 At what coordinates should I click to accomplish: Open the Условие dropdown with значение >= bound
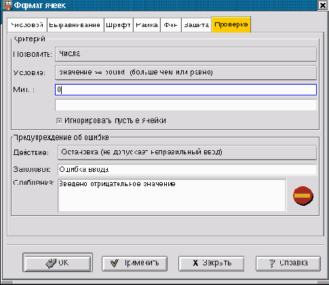pyautogui.click(x=186, y=72)
